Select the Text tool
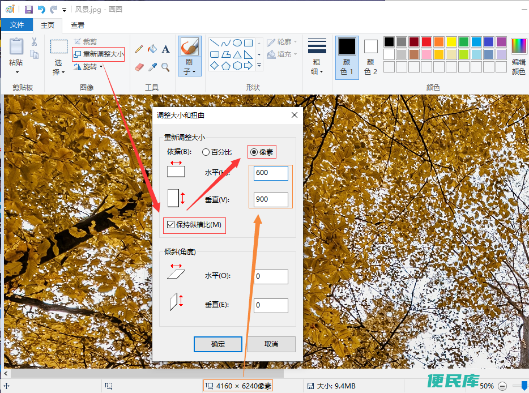The image size is (529, 393). (165, 49)
